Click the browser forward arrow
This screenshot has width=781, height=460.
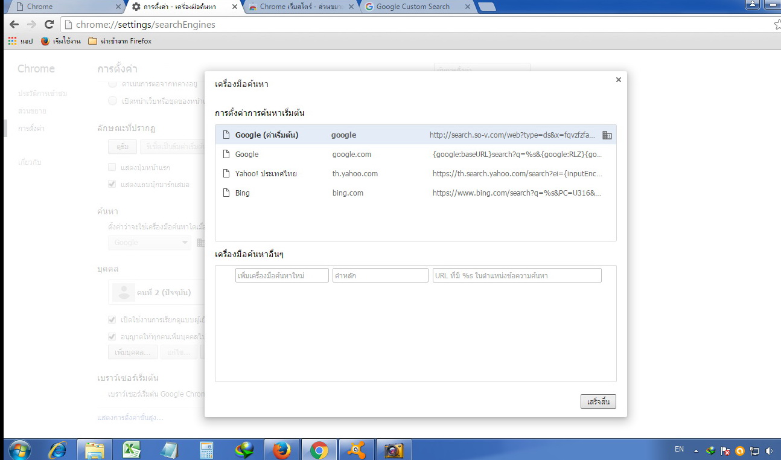[31, 25]
